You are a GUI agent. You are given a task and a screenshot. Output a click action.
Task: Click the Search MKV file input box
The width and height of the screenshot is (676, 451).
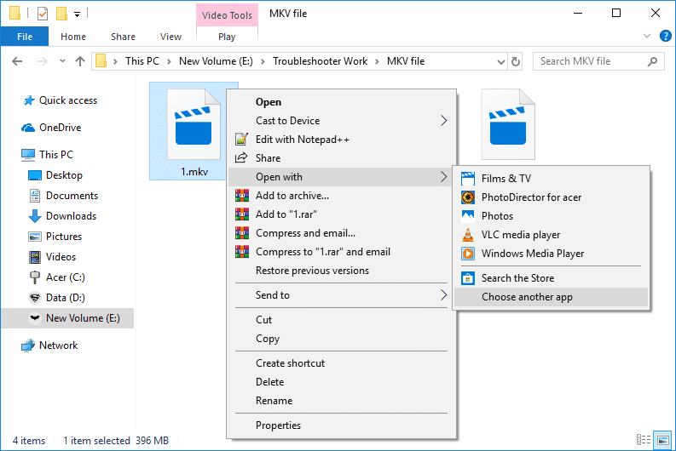click(x=592, y=61)
